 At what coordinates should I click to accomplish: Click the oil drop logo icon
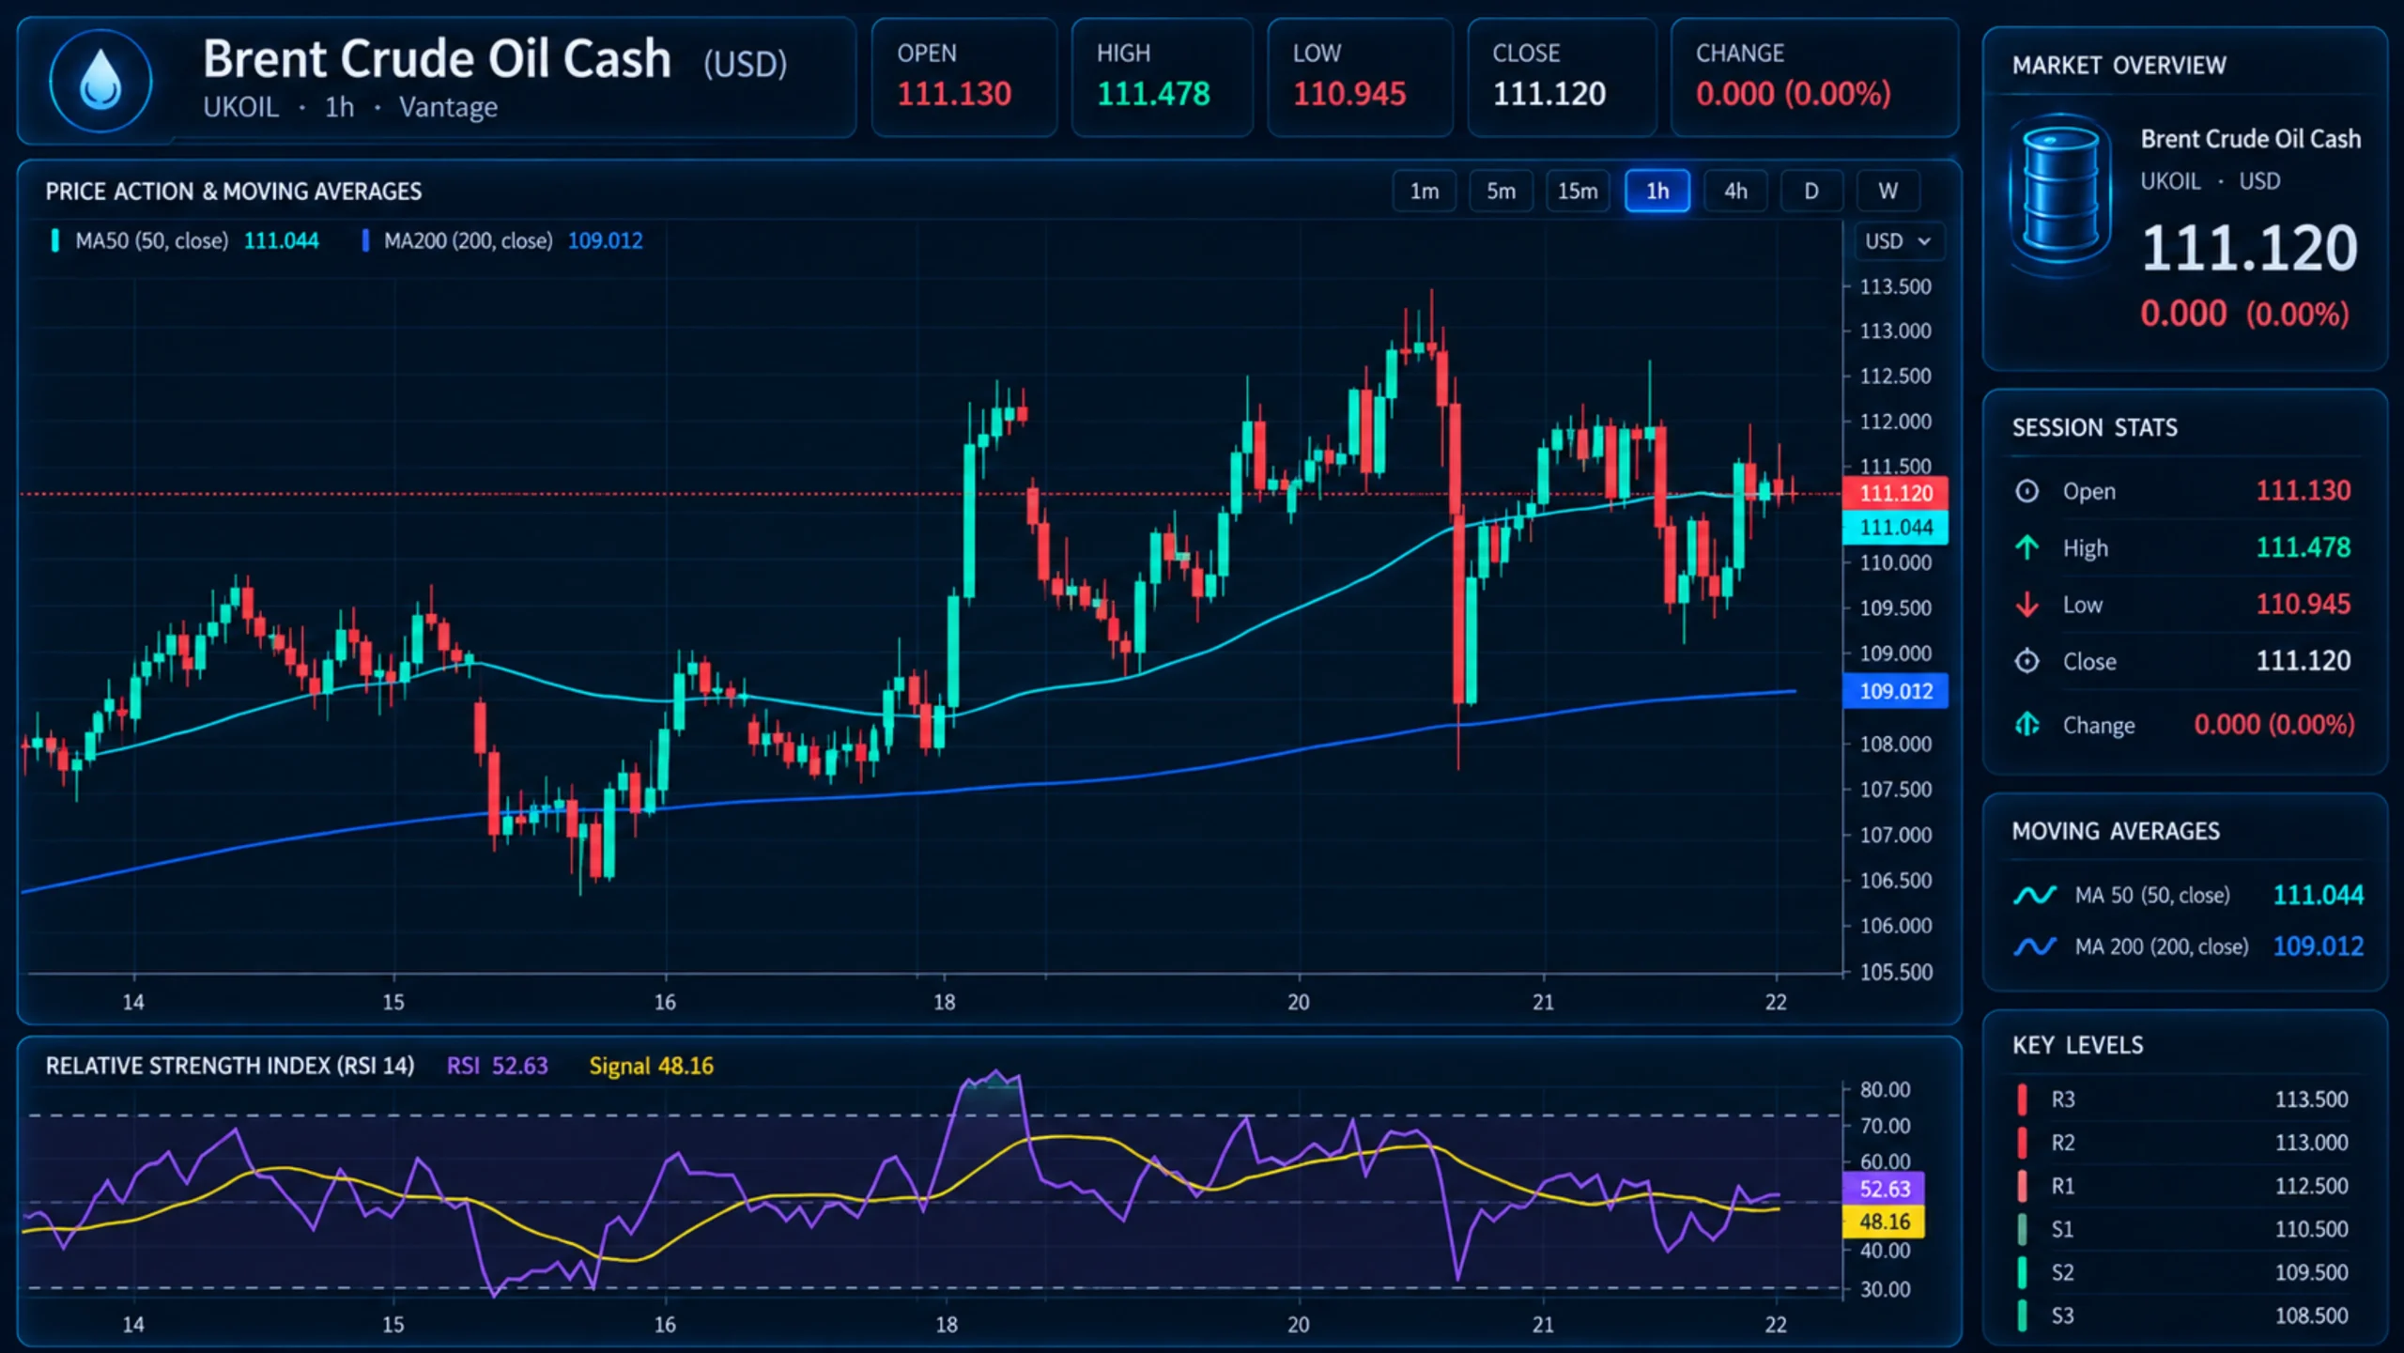click(x=100, y=81)
